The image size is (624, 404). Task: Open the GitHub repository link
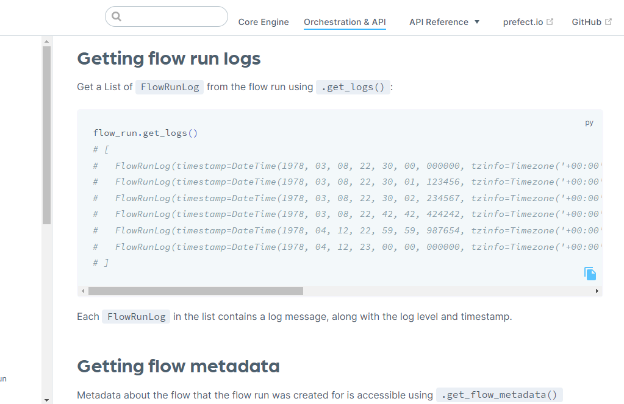point(587,22)
